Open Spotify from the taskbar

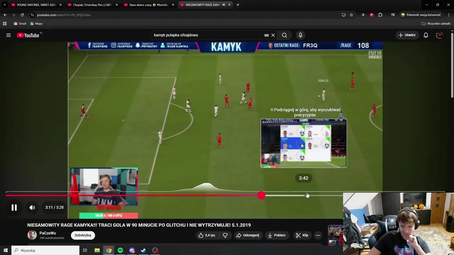click(x=120, y=250)
